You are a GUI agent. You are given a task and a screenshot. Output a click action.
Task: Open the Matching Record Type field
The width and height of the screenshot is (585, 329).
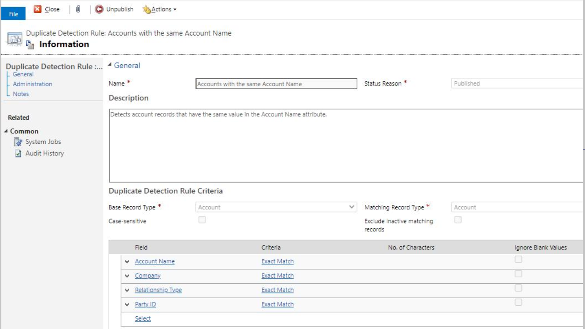click(x=518, y=207)
